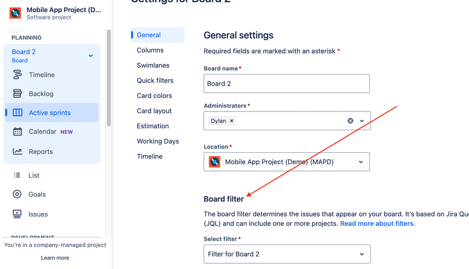Open the Issues monitor icon
The image size is (469, 269).
point(17,214)
